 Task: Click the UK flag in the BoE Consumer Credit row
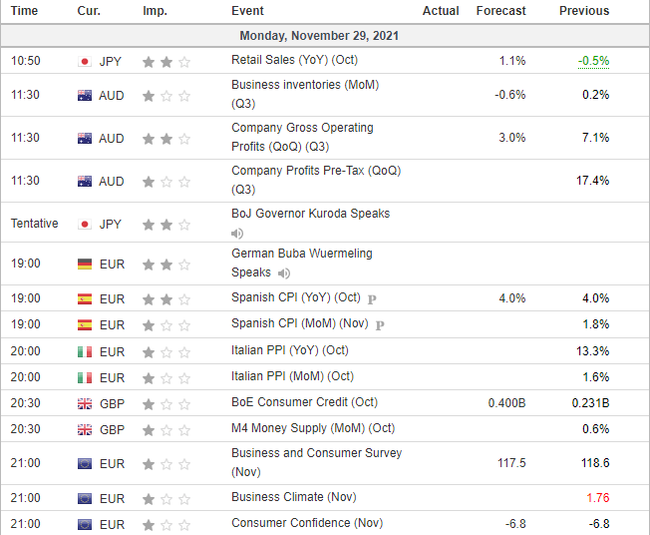[x=85, y=403]
